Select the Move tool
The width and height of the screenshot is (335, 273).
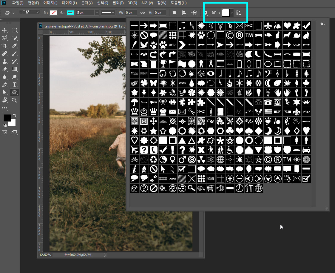tap(4, 30)
